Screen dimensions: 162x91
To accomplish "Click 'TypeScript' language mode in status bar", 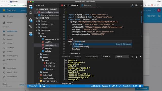I will 127,86.
